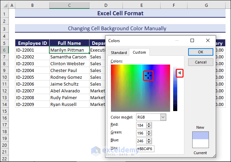Click the New color preview swatch

[x=200, y=136]
